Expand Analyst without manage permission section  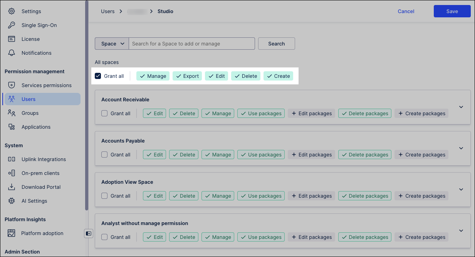pos(461,230)
